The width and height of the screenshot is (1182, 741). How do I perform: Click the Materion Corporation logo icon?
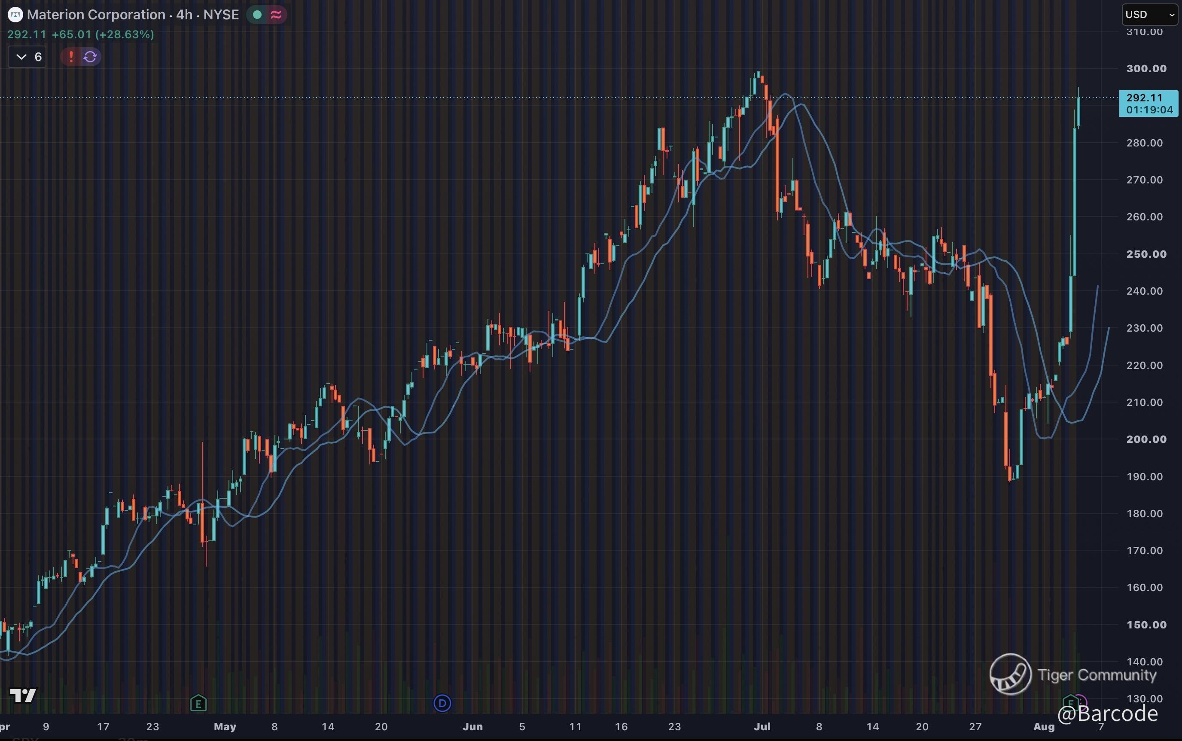click(15, 15)
